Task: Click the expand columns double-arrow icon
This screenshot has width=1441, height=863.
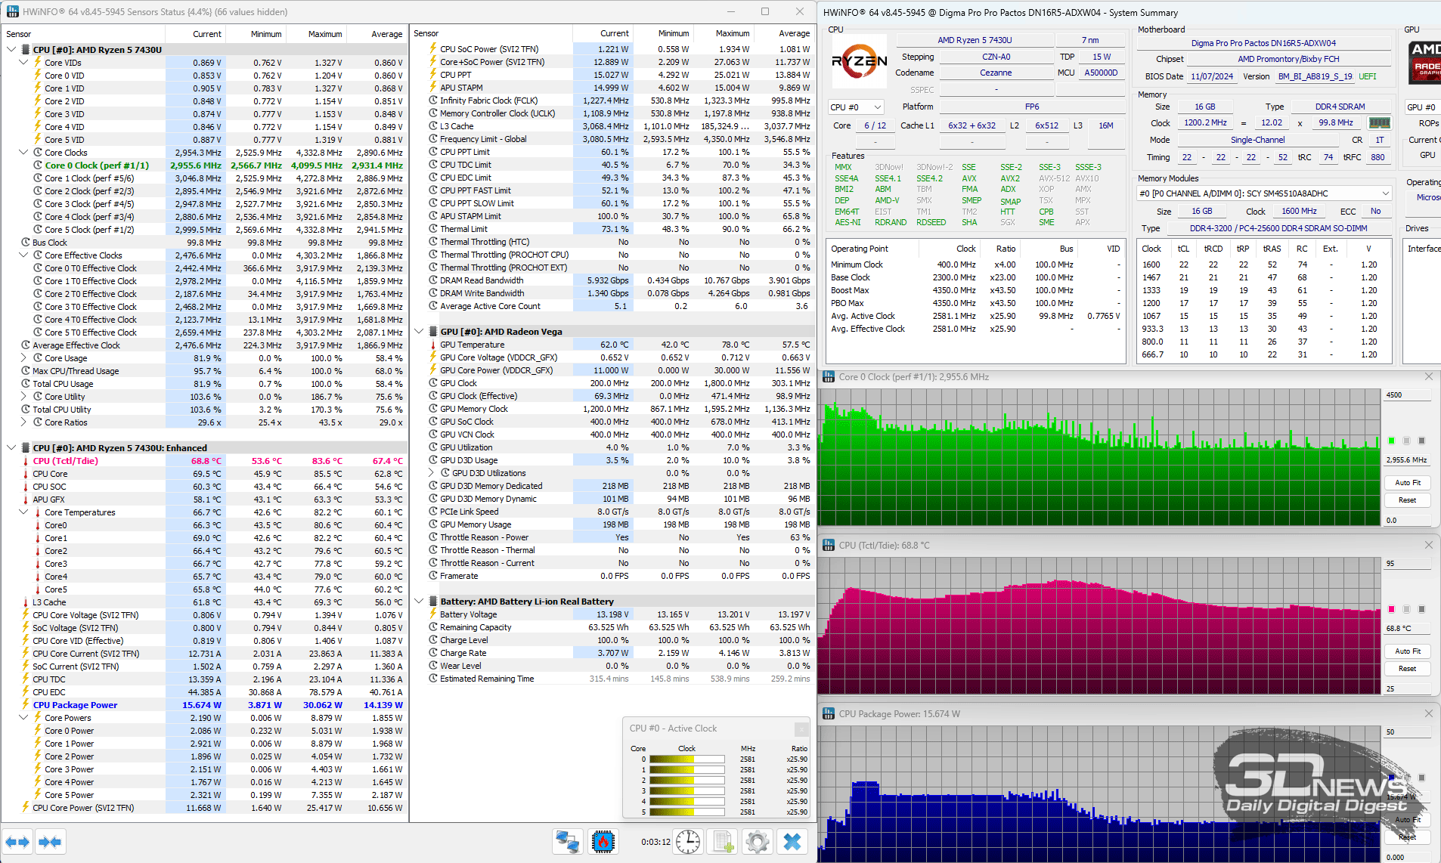Action: [x=17, y=841]
